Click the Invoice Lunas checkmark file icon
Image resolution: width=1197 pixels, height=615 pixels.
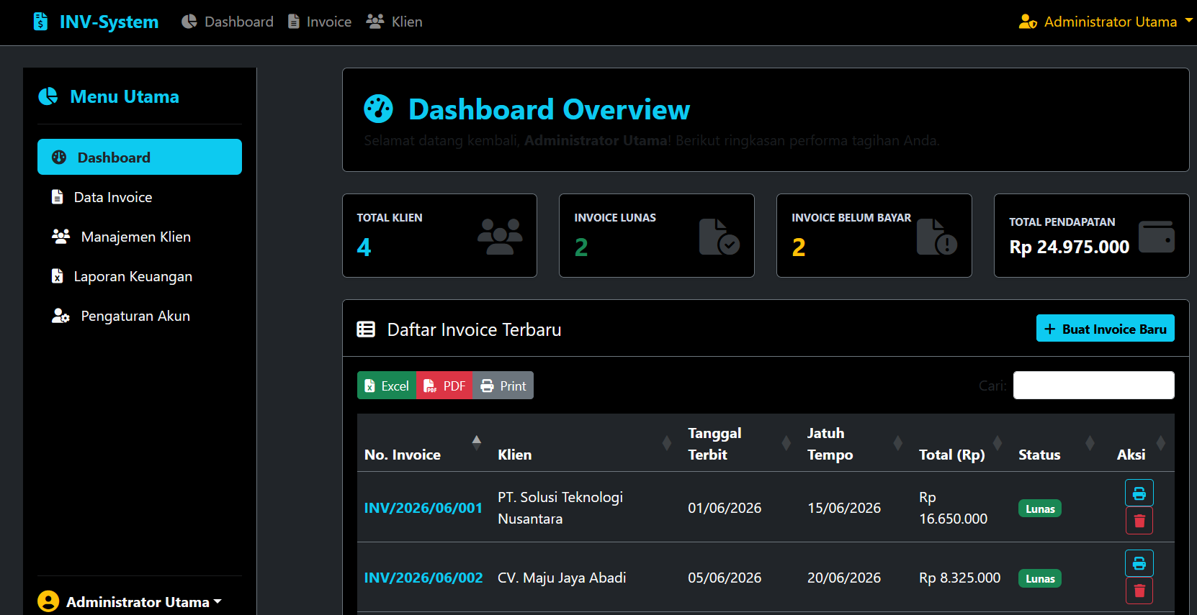pos(719,237)
